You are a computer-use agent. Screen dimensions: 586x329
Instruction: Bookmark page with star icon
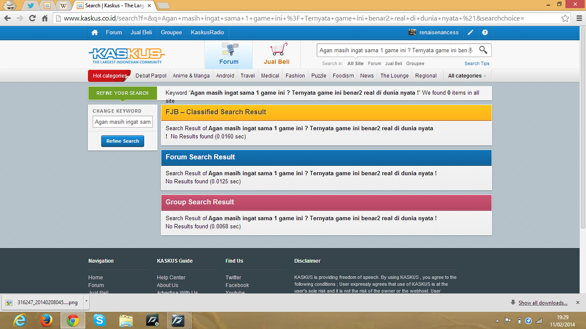[565, 18]
